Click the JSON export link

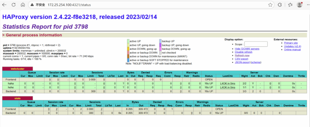(242, 62)
